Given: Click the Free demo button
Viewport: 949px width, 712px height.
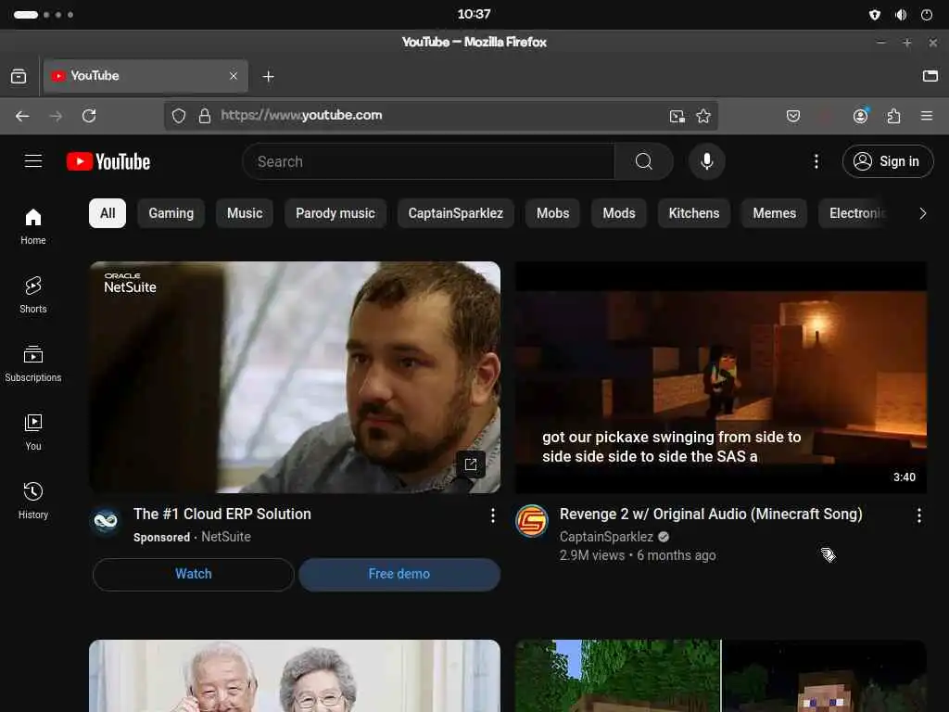Looking at the screenshot, I should pyautogui.click(x=399, y=574).
